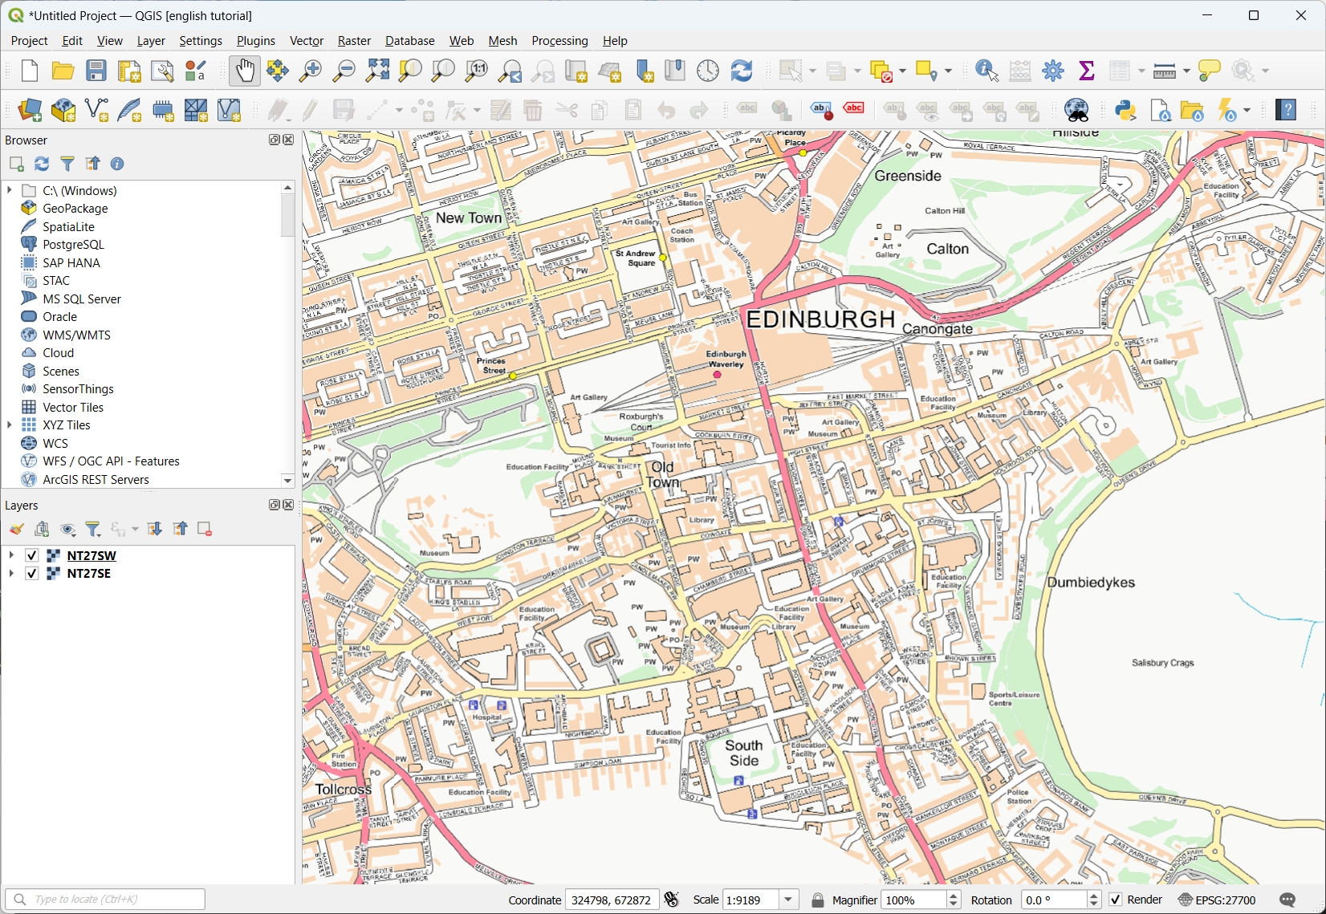Open the Python Console icon

coord(1125,110)
